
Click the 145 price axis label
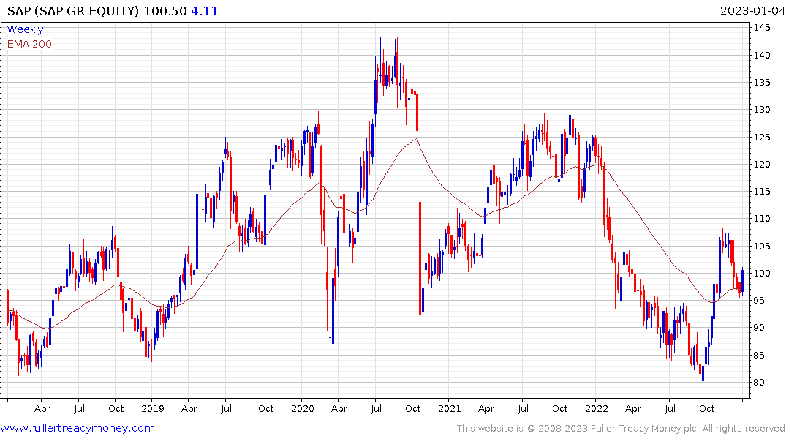click(x=762, y=28)
